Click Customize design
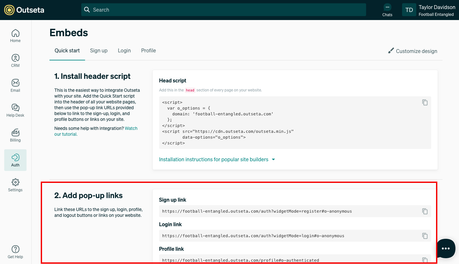 click(x=412, y=51)
